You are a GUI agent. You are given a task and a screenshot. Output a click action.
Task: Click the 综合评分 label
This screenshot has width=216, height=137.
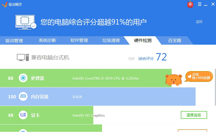(146, 59)
